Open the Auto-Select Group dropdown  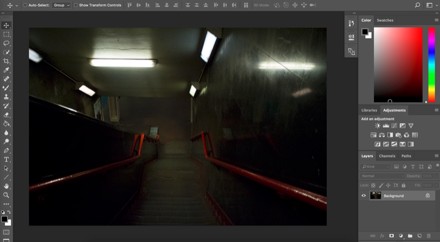[61, 5]
